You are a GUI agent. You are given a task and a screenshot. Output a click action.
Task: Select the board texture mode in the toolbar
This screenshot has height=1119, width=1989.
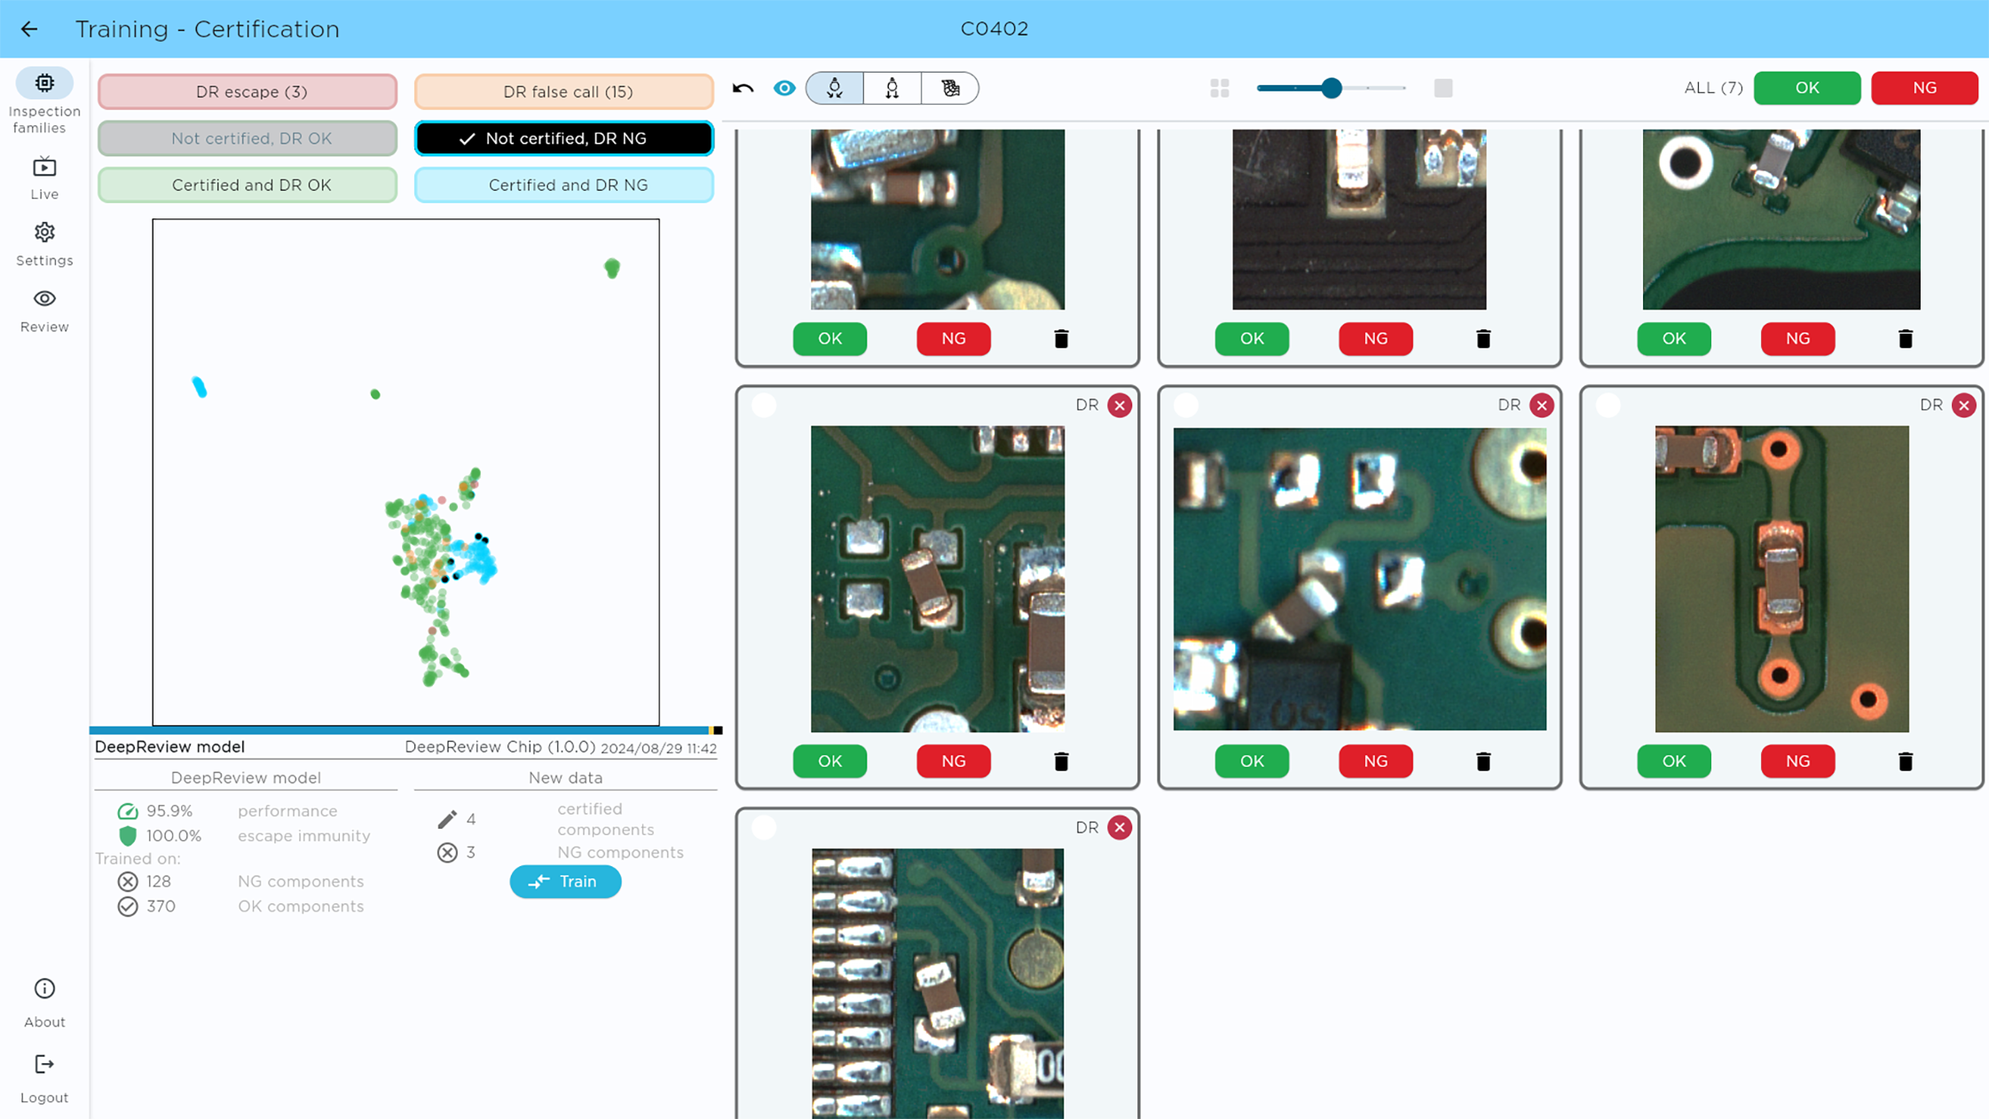[x=949, y=88]
